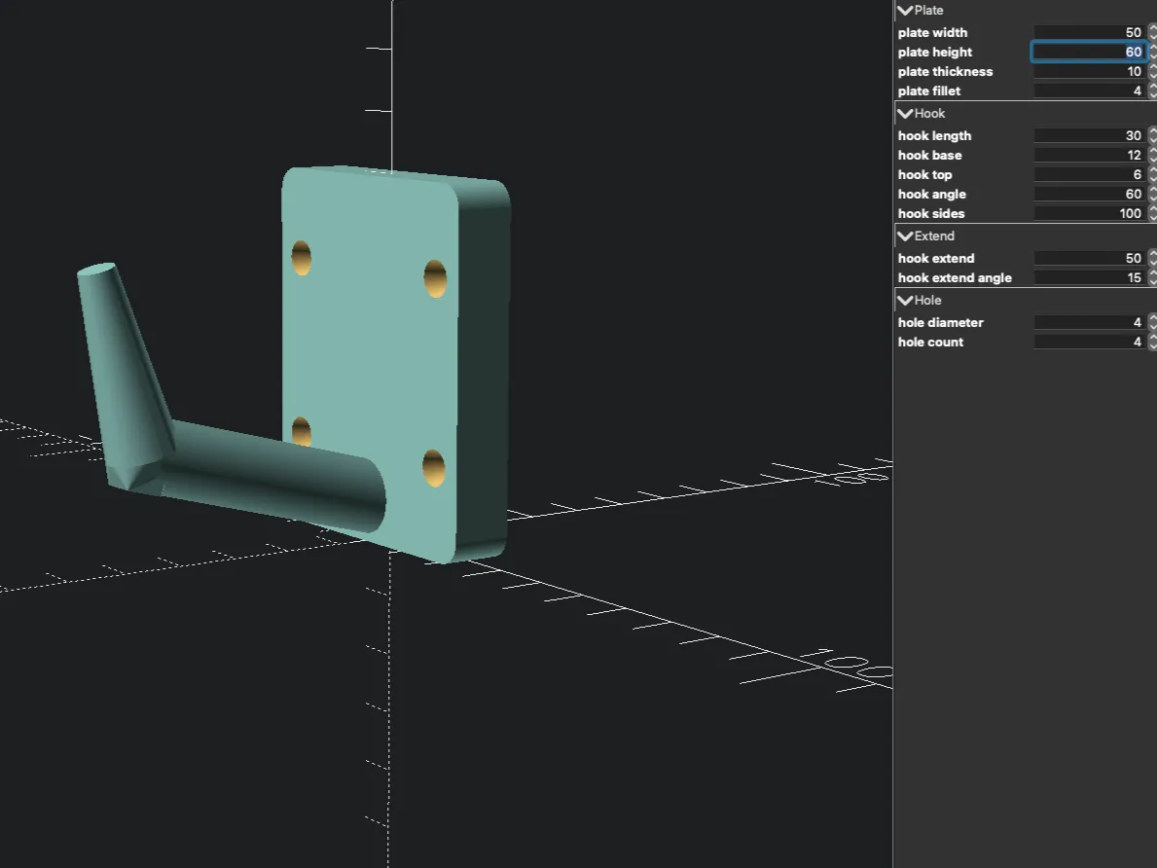This screenshot has height=868, width=1157.
Task: Click the hole diameter input
Action: [1088, 323]
